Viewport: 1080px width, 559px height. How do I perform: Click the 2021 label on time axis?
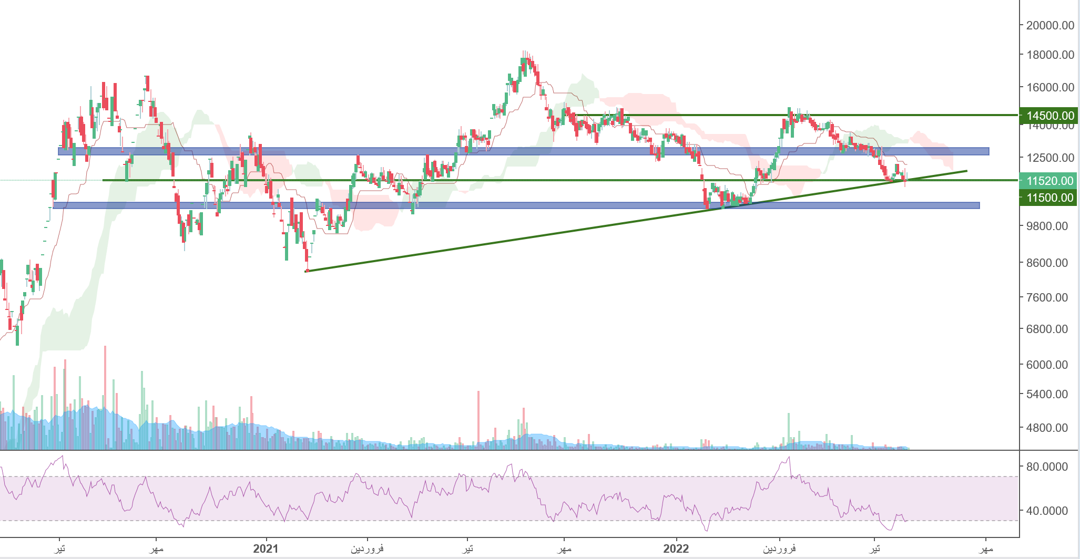coord(266,548)
